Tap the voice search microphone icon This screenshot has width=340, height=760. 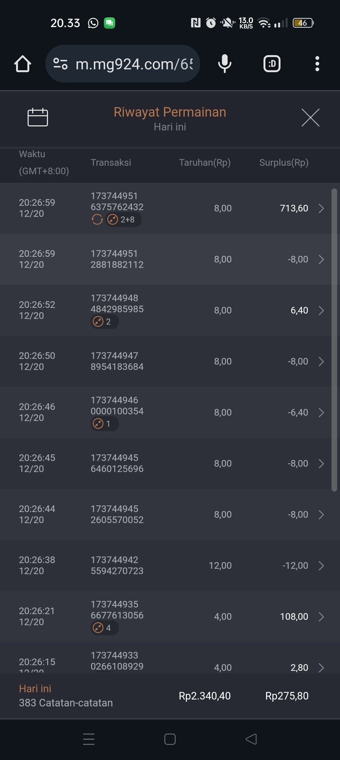(224, 64)
